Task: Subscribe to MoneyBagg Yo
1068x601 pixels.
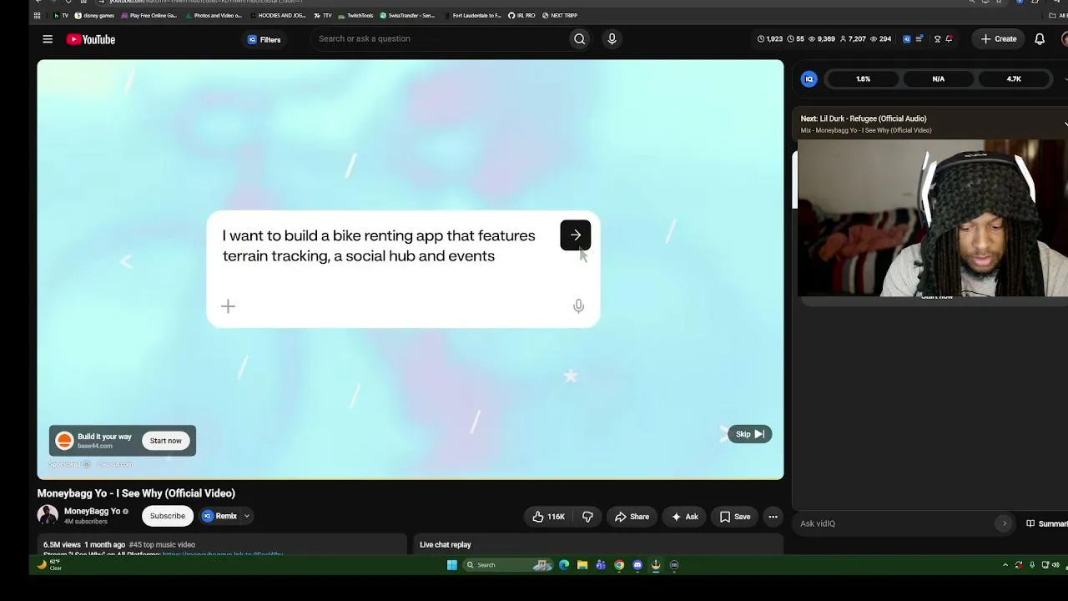Action: tap(168, 516)
